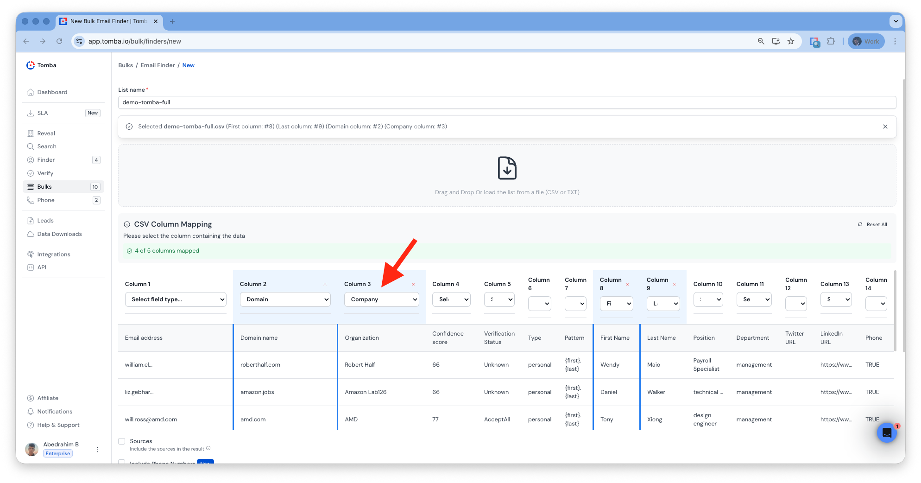Toggle Data Downloads in the sidebar

click(x=59, y=234)
